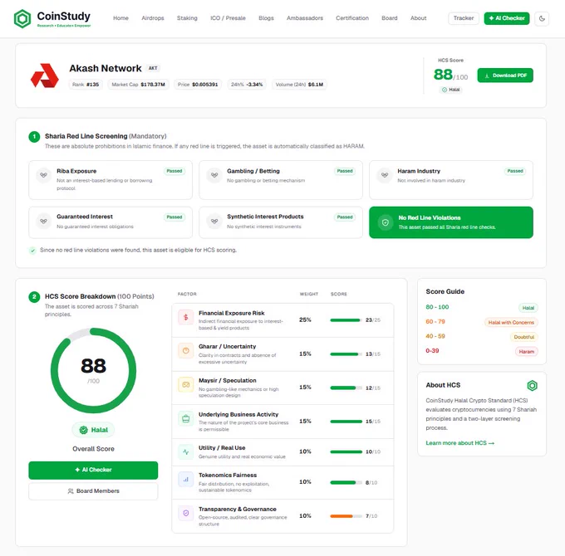
Task: Click Market Cap $178.37M chip
Action: (139, 85)
